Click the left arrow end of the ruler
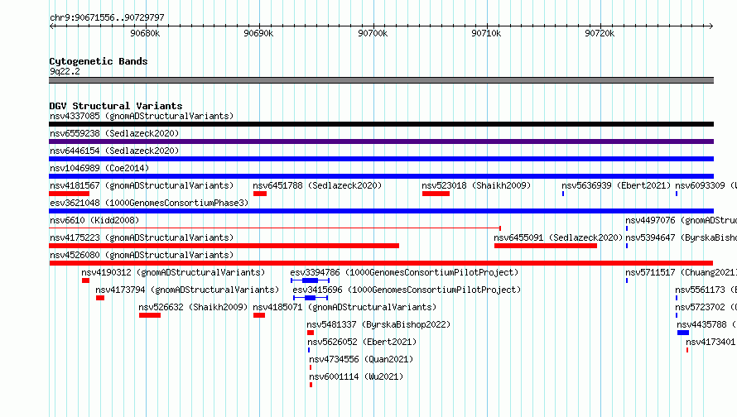 pyautogui.click(x=51, y=26)
